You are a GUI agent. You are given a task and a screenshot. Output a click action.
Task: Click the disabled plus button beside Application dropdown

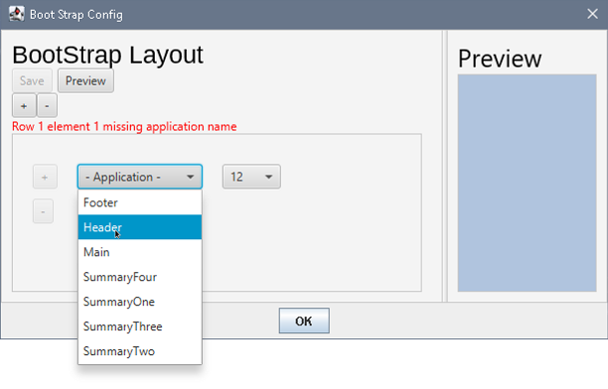click(x=45, y=177)
